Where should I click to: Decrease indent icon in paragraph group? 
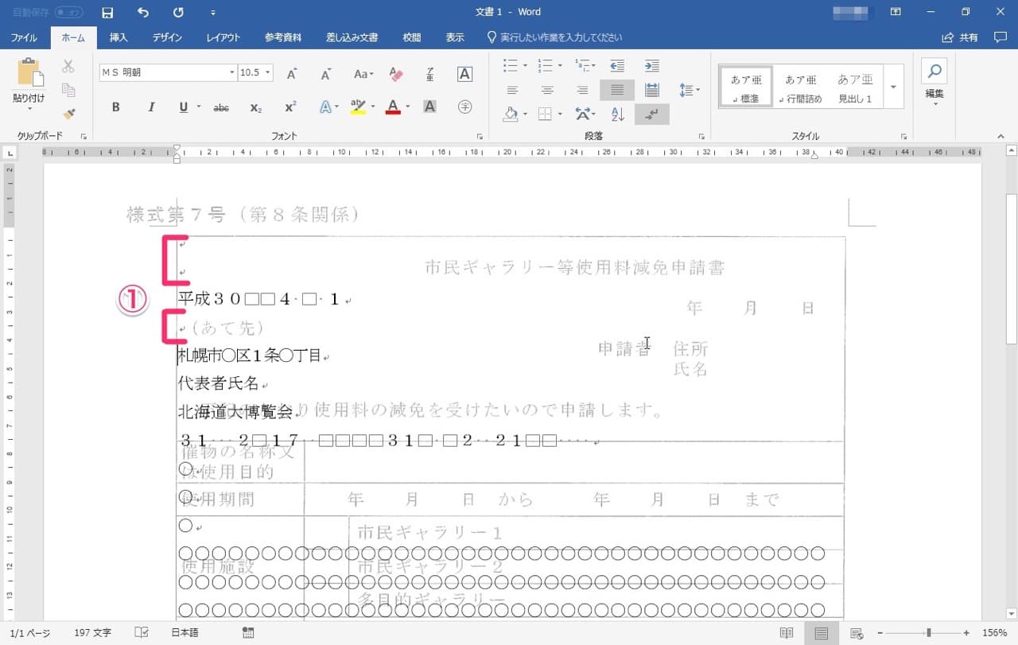[x=616, y=66]
